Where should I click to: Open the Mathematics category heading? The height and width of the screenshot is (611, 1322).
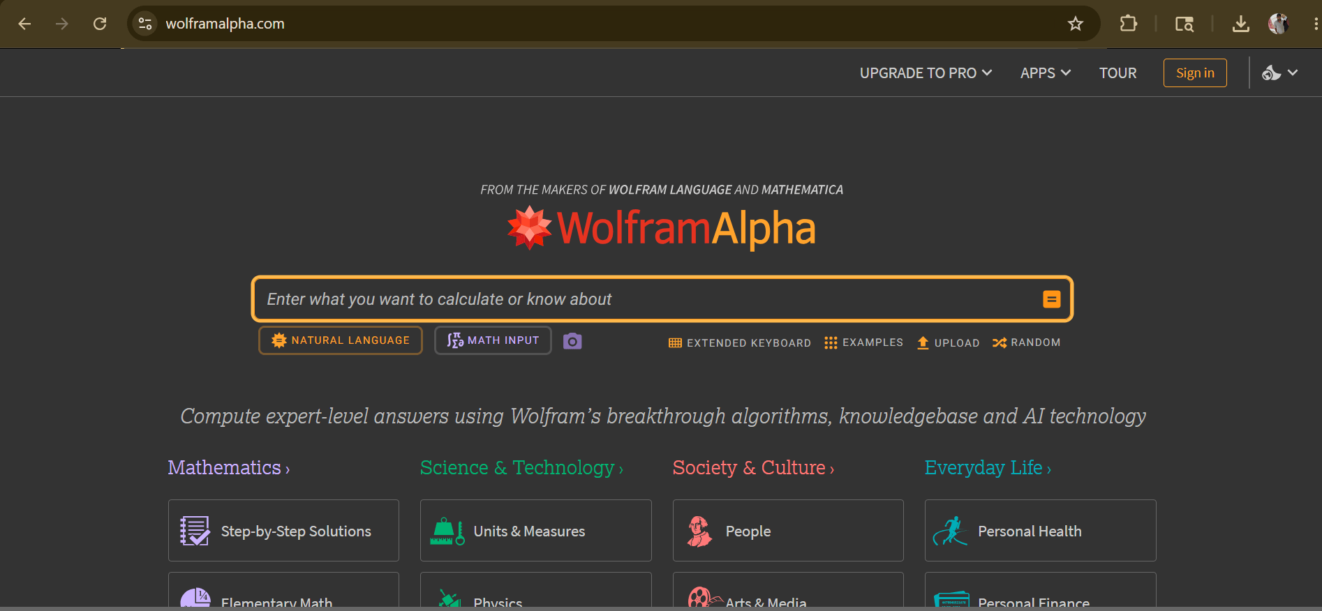tap(229, 467)
